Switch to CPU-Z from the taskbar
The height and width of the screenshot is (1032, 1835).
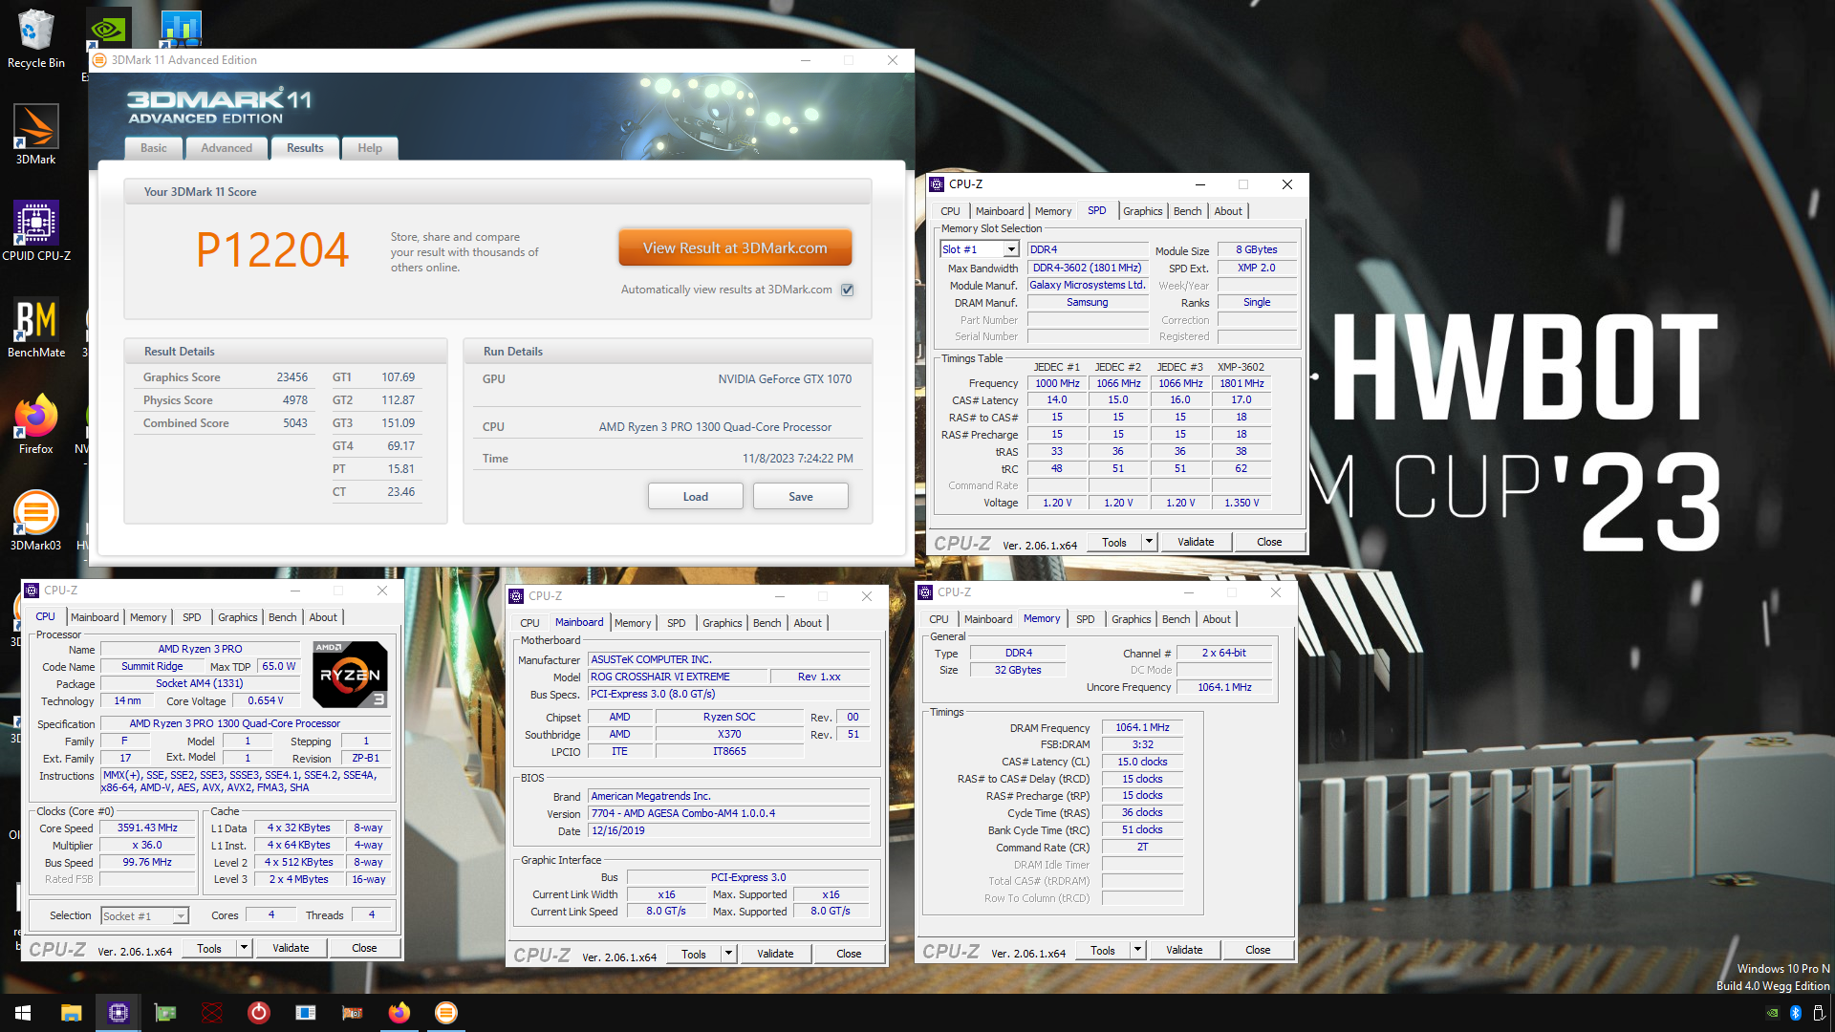coord(119,1013)
